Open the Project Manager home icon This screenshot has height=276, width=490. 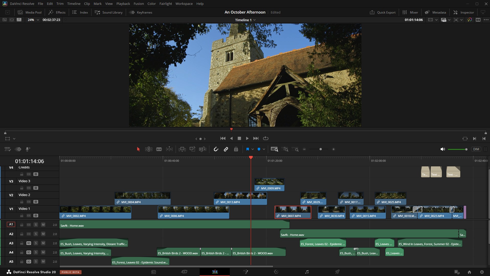[469, 272]
